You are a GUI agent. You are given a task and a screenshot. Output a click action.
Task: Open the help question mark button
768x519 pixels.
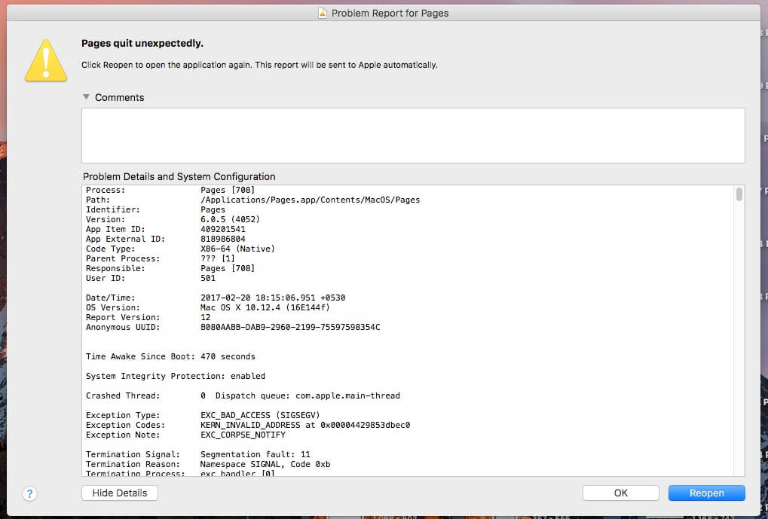pyautogui.click(x=29, y=493)
